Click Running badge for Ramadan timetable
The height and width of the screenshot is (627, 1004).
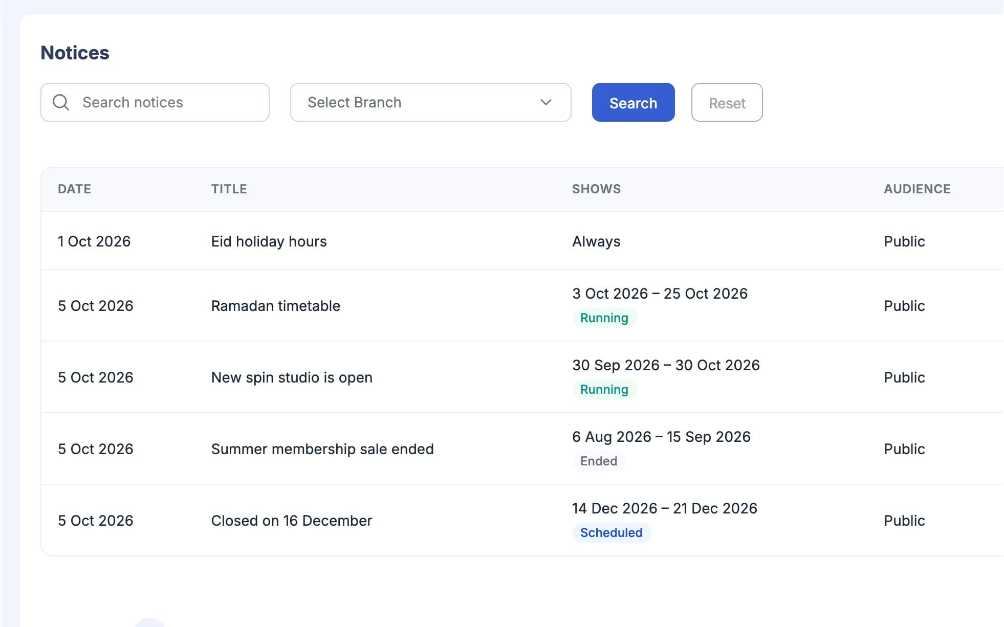(604, 318)
